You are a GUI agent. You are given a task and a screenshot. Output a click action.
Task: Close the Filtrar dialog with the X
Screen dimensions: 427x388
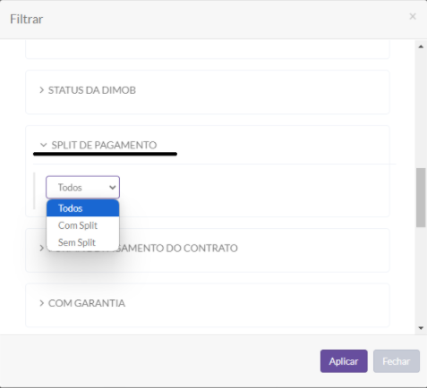(x=413, y=16)
